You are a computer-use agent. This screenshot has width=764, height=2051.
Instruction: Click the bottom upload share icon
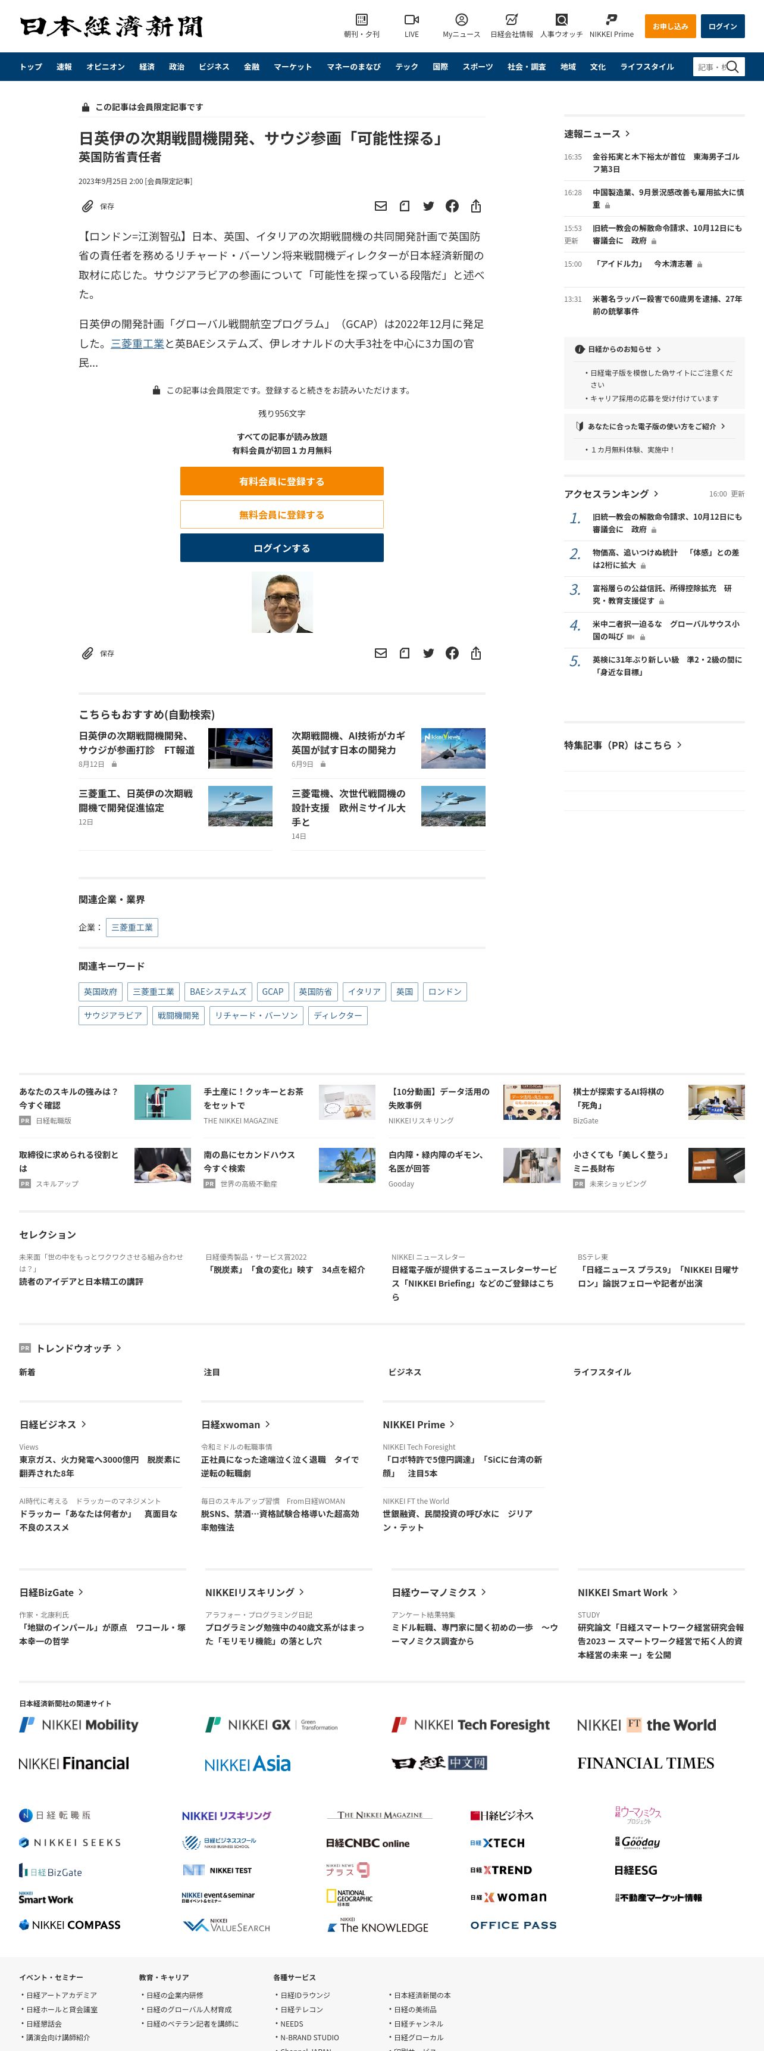click(x=476, y=653)
